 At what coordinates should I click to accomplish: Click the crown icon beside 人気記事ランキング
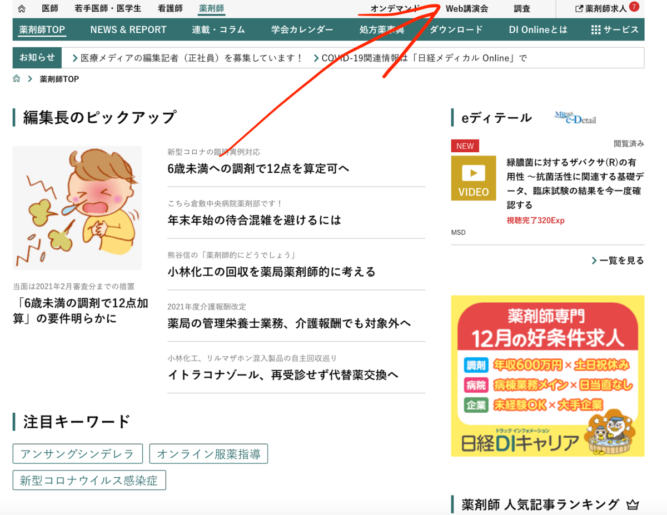click(633, 505)
